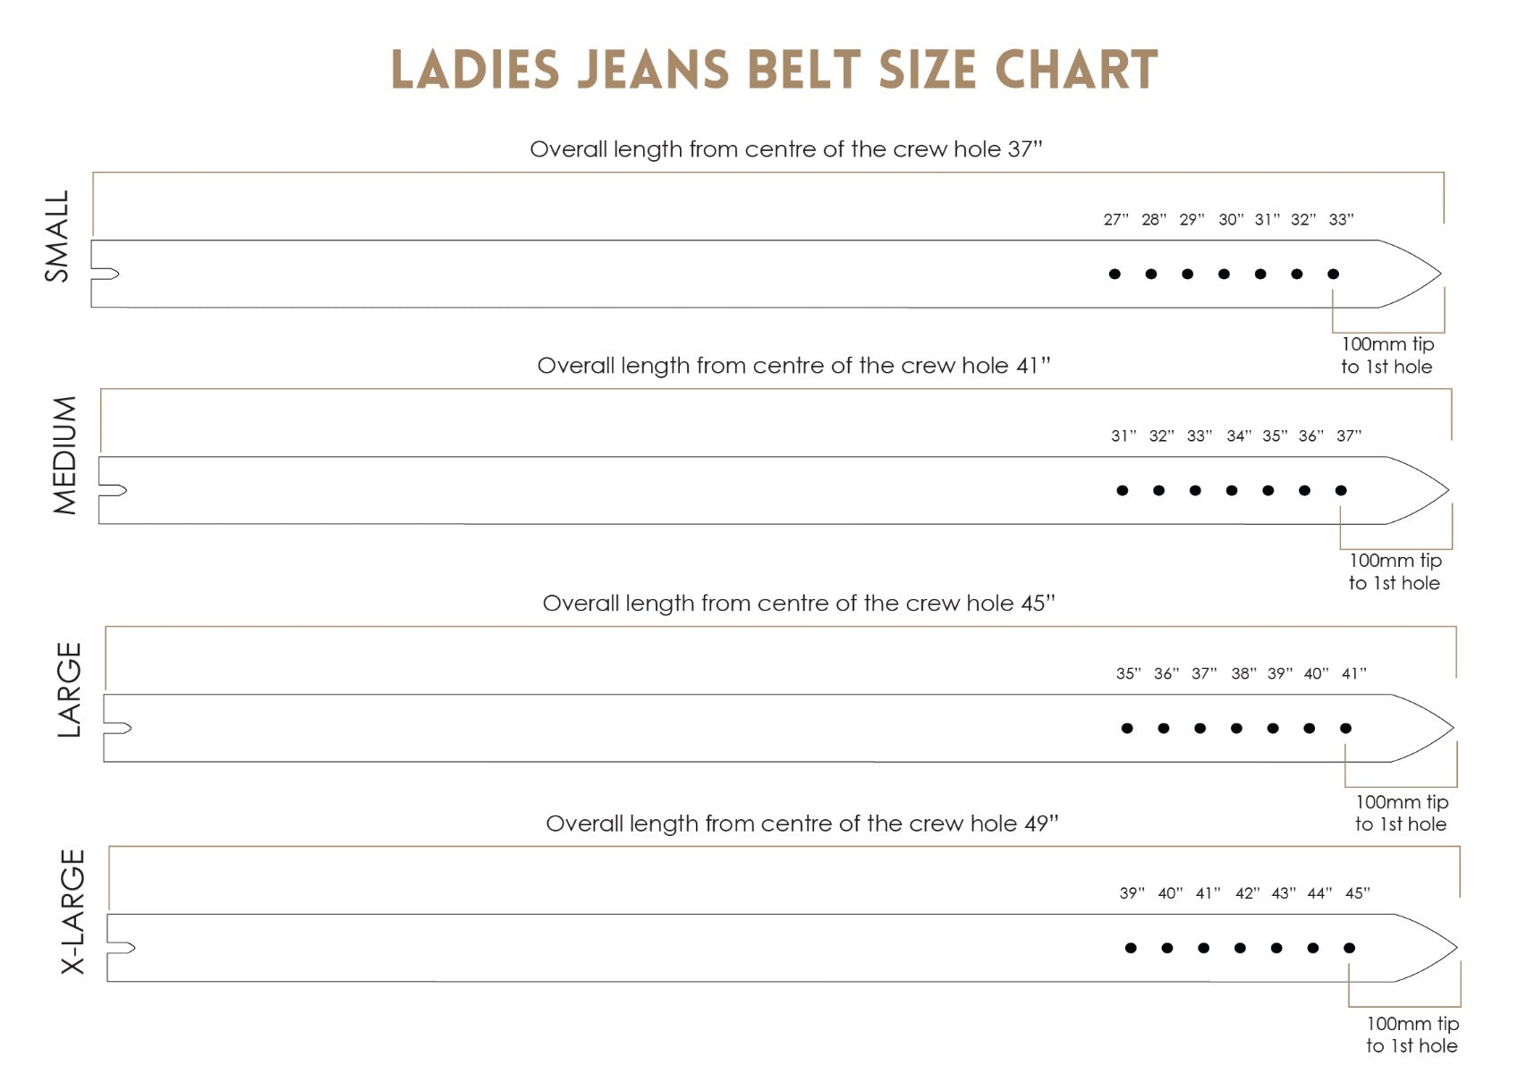Click the overall length 37" text

(786, 149)
